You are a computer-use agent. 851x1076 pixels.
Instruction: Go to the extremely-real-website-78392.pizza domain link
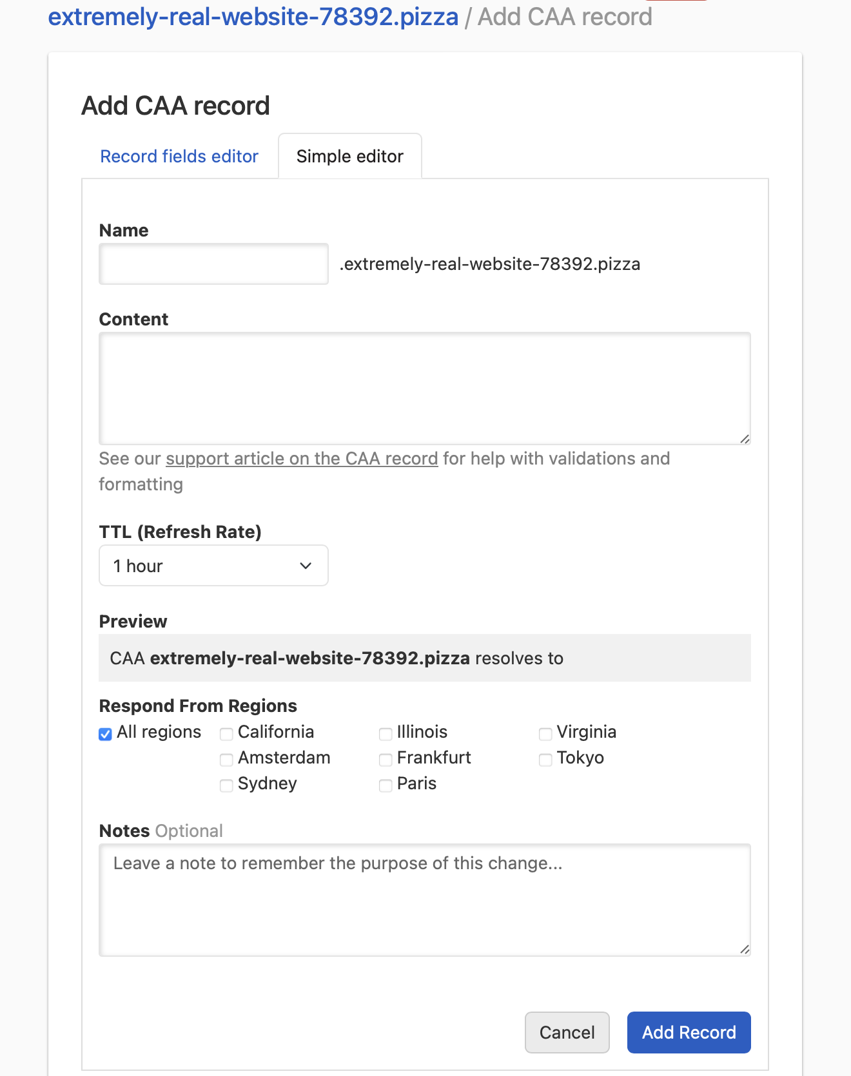click(253, 17)
